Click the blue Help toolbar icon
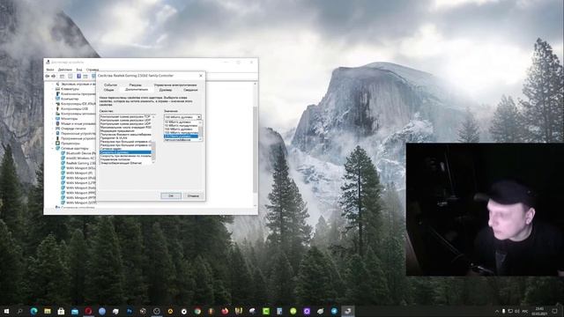 78,77
